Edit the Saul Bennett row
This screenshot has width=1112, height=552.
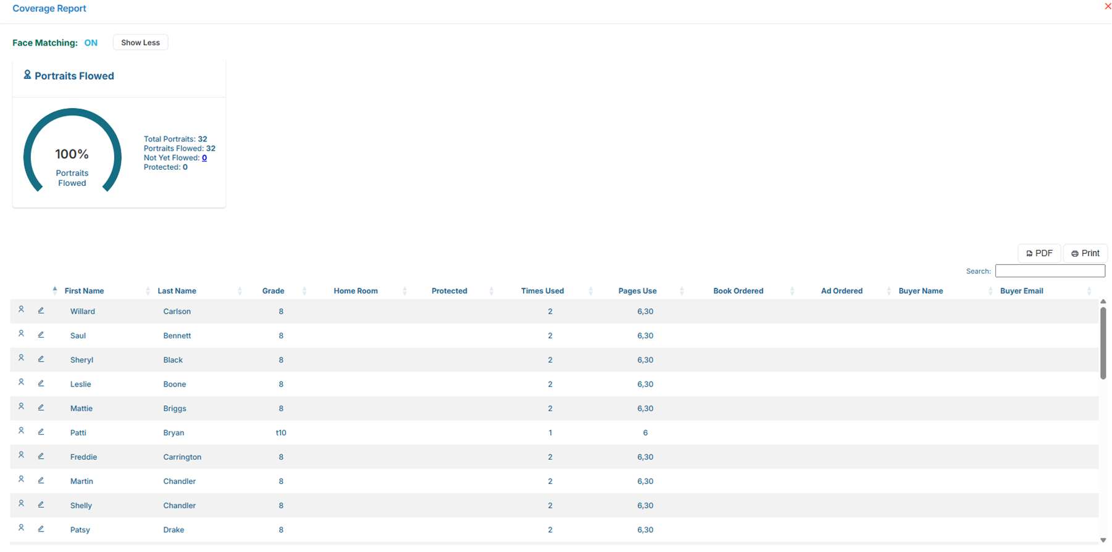(x=41, y=334)
